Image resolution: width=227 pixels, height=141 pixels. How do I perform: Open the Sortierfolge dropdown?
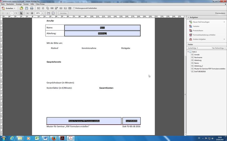pos(193,48)
